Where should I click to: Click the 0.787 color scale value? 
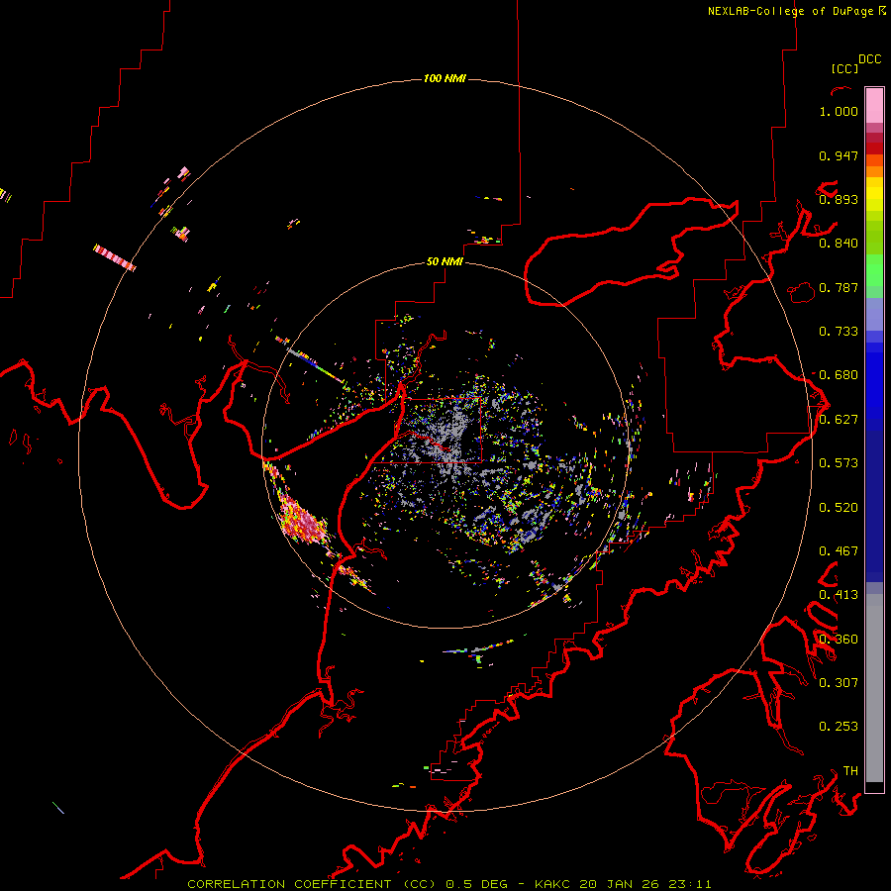coord(839,287)
